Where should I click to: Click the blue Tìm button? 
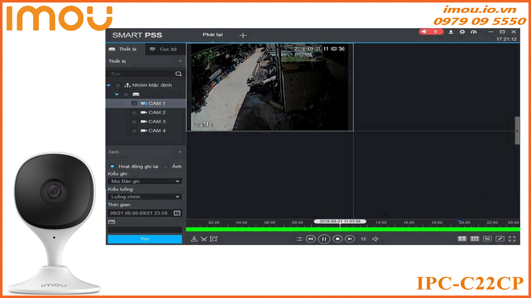point(144,239)
